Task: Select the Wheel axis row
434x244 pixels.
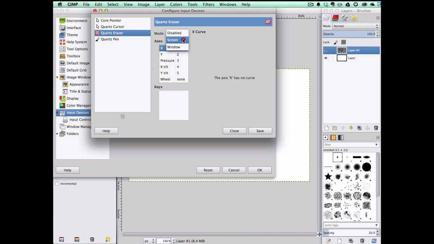Action: point(173,79)
